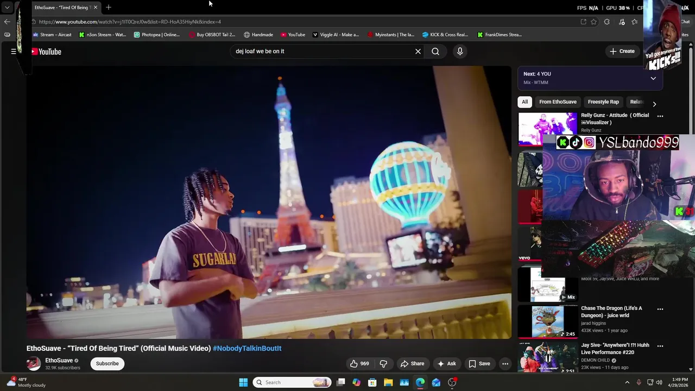This screenshot has width=695, height=391.
Task: Launch Copilot from the taskbar
Action: coord(356,382)
